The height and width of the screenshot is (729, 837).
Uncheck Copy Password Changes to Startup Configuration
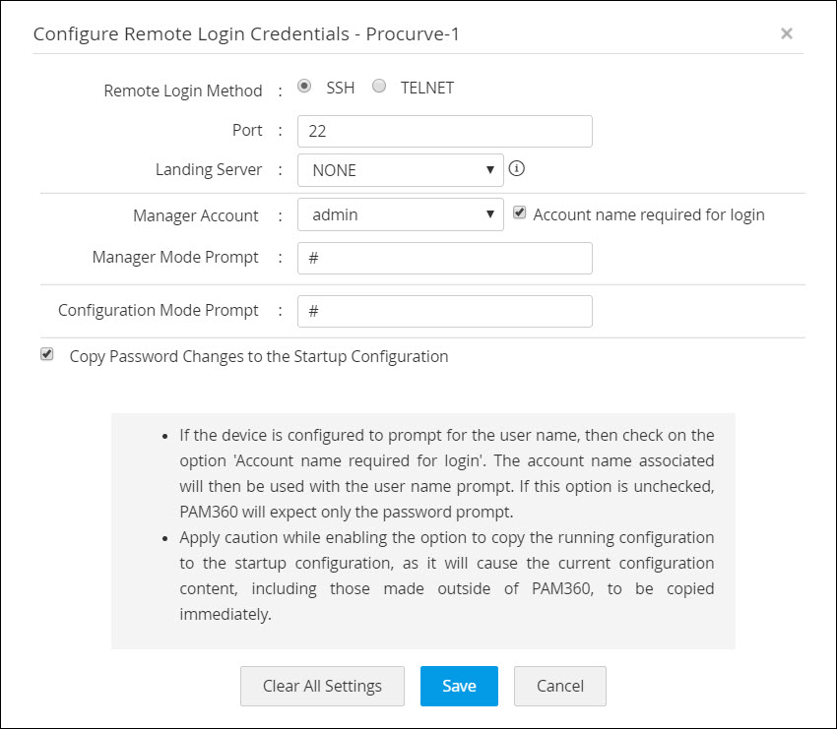coord(47,355)
